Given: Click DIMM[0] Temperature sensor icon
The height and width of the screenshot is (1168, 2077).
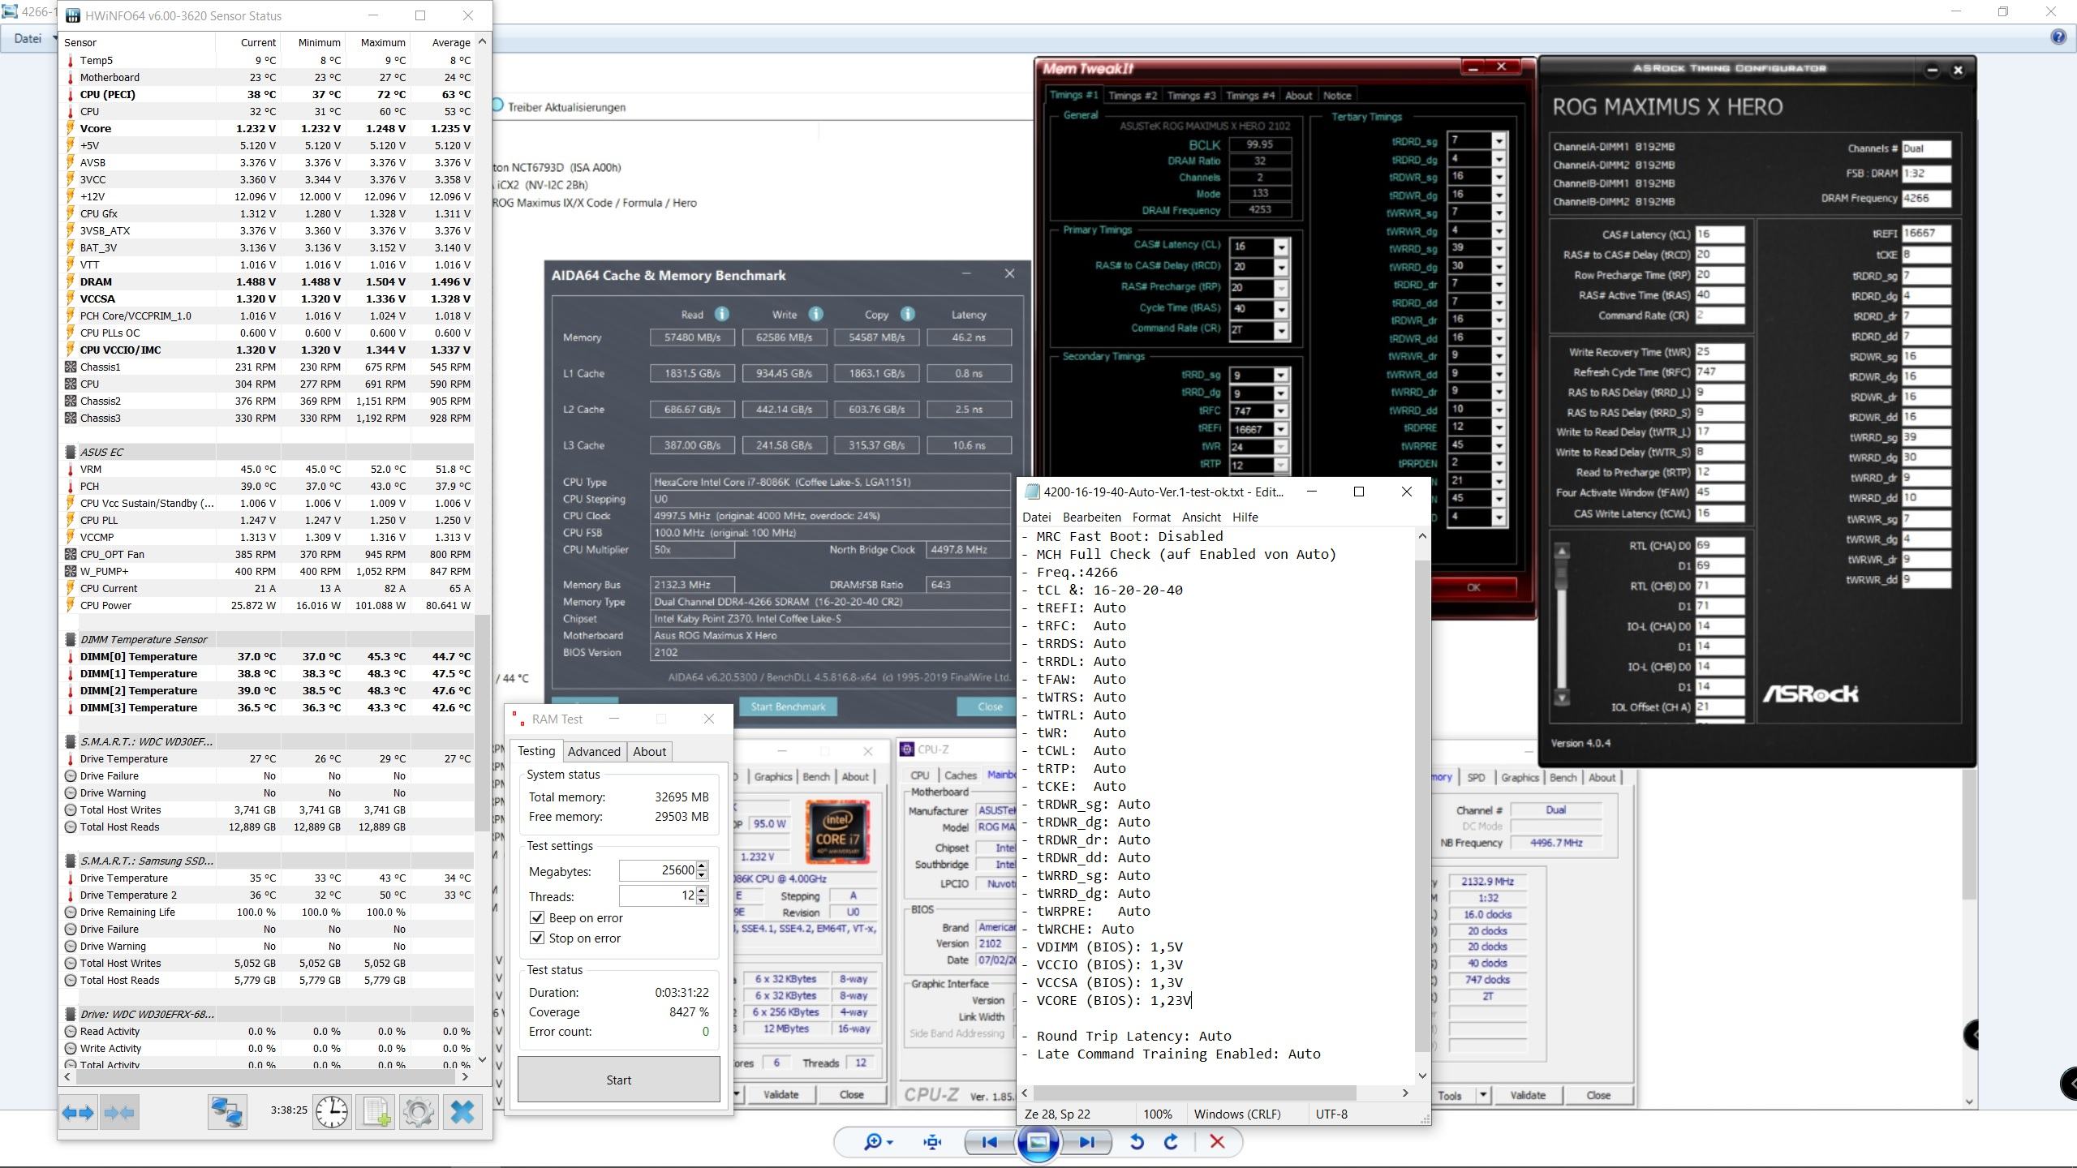Looking at the screenshot, I should click(x=70, y=657).
